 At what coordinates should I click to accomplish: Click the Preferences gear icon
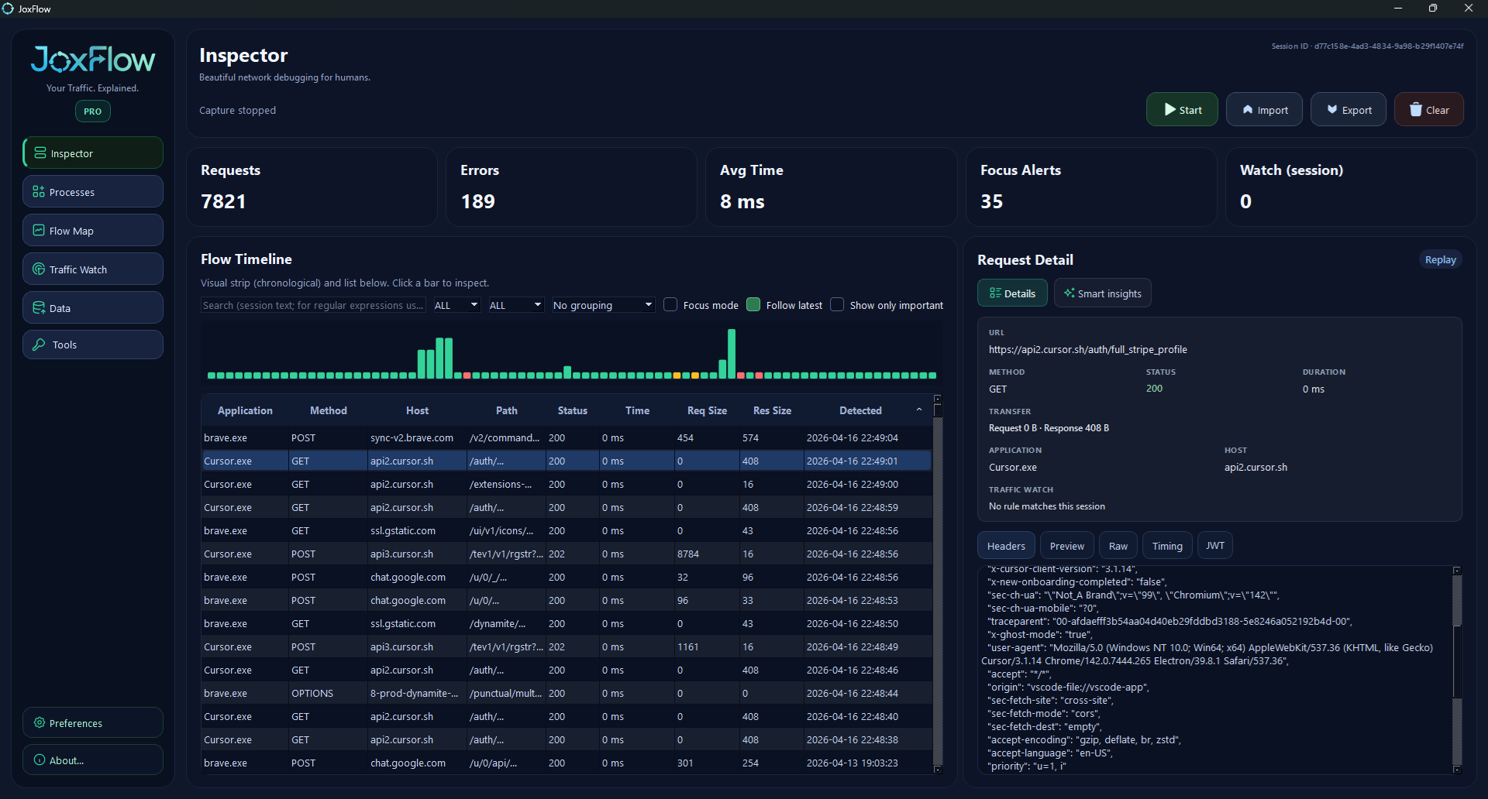[40, 722]
